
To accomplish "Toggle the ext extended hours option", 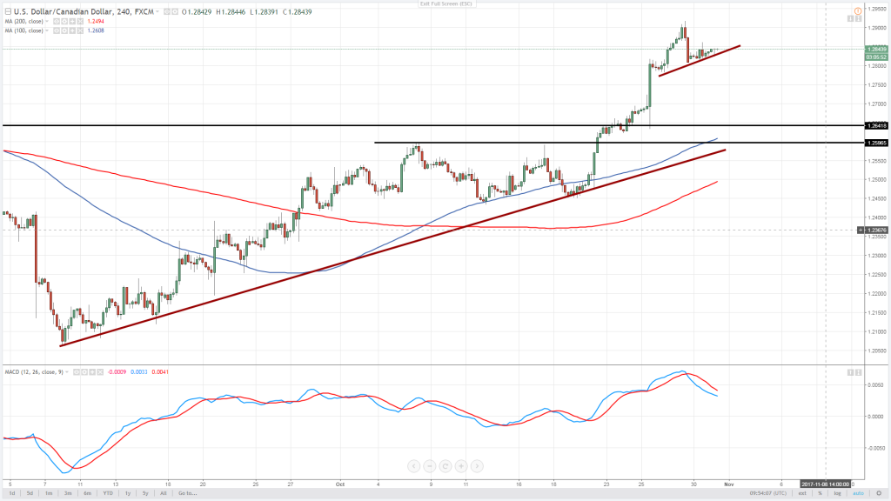I will (x=802, y=493).
